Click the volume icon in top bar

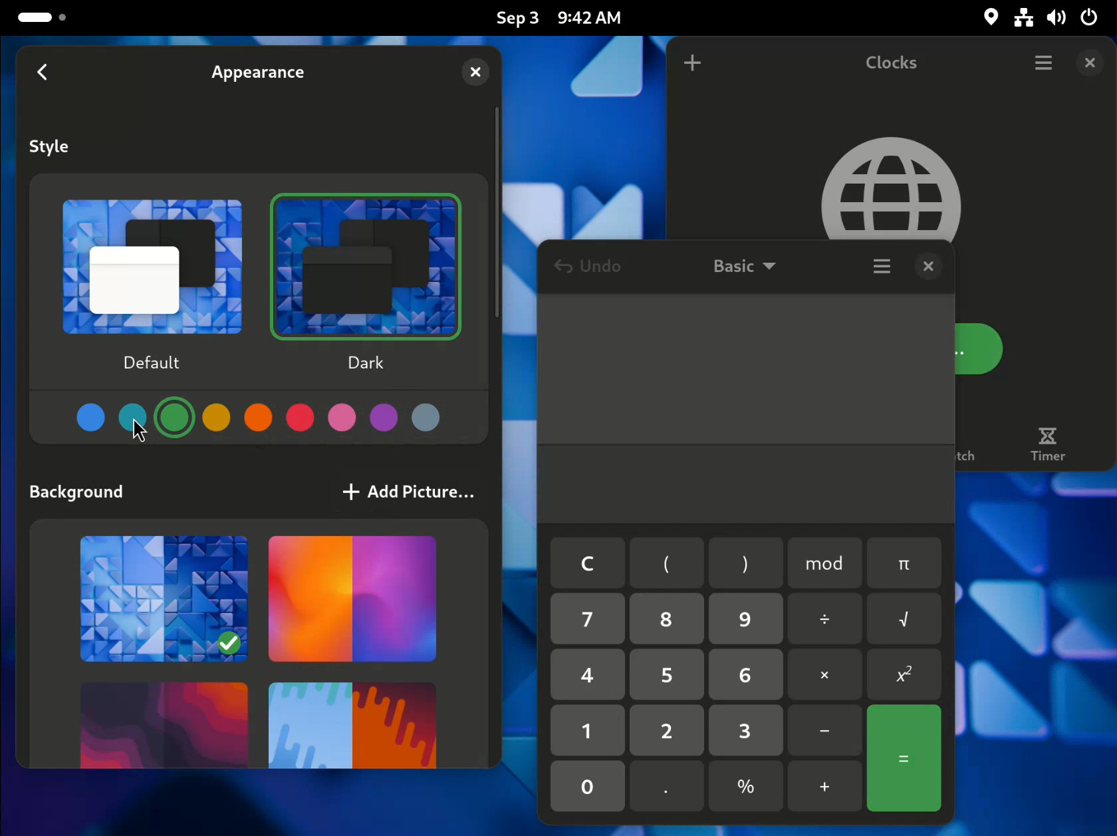click(x=1056, y=17)
